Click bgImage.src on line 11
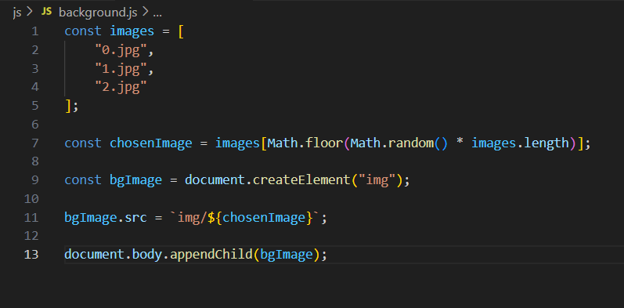 [x=106, y=218]
